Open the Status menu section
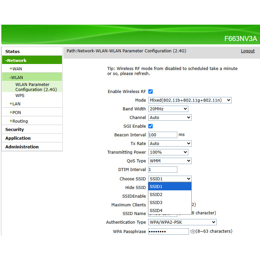This screenshot has height=260, width=260. click(13, 52)
